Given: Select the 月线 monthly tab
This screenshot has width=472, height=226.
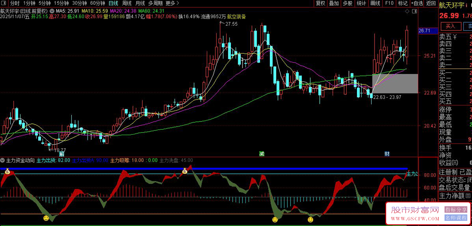Looking at the screenshot, I should pyautogui.click(x=140, y=3).
